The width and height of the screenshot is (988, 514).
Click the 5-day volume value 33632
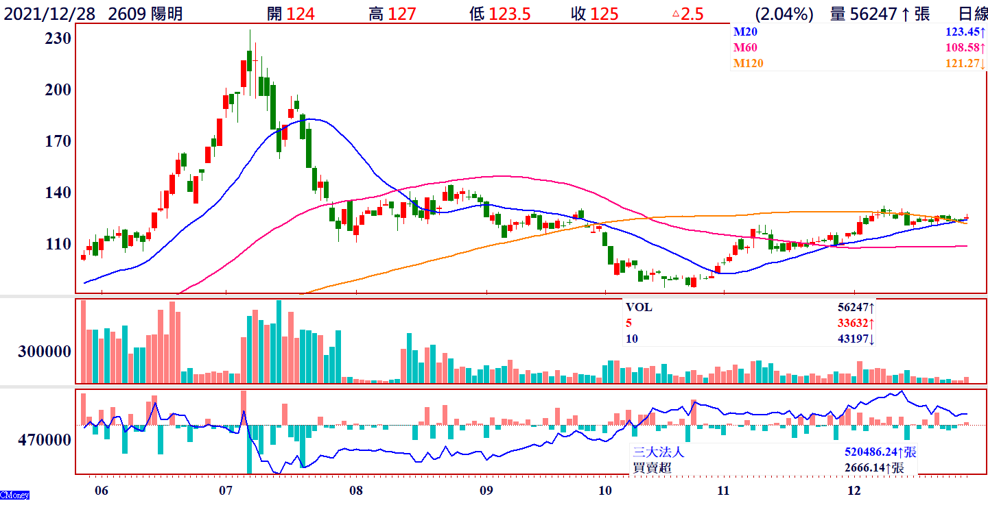tap(852, 323)
